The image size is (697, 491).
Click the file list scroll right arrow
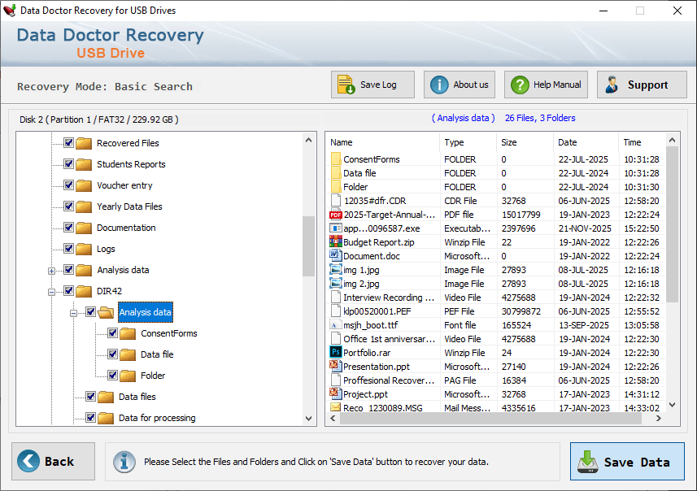pyautogui.click(x=659, y=418)
